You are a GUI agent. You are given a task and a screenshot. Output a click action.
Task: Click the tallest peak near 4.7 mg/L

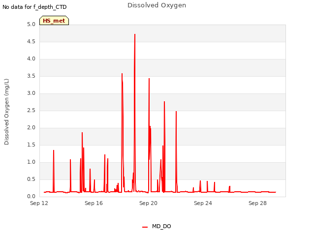tap(135, 34)
